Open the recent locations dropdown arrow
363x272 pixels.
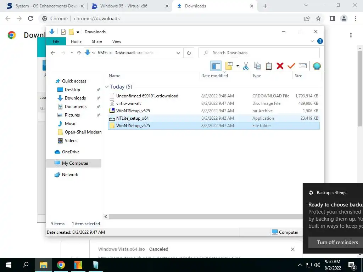pos(72,53)
